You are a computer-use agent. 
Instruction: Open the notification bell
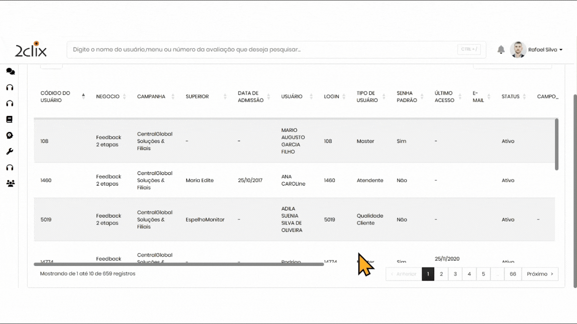[x=501, y=49]
